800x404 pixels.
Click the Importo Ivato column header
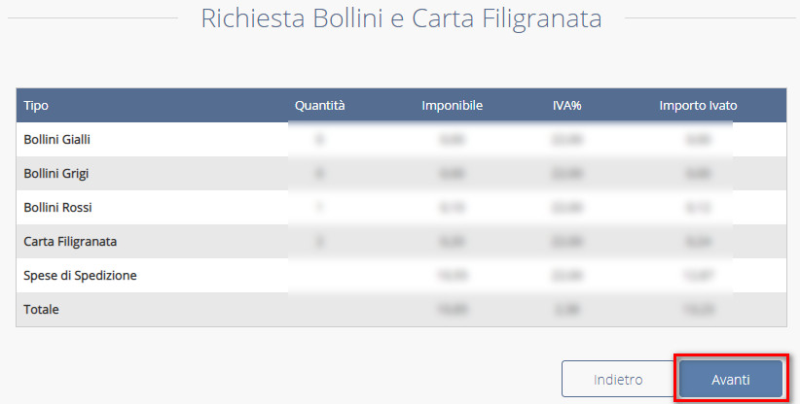698,105
